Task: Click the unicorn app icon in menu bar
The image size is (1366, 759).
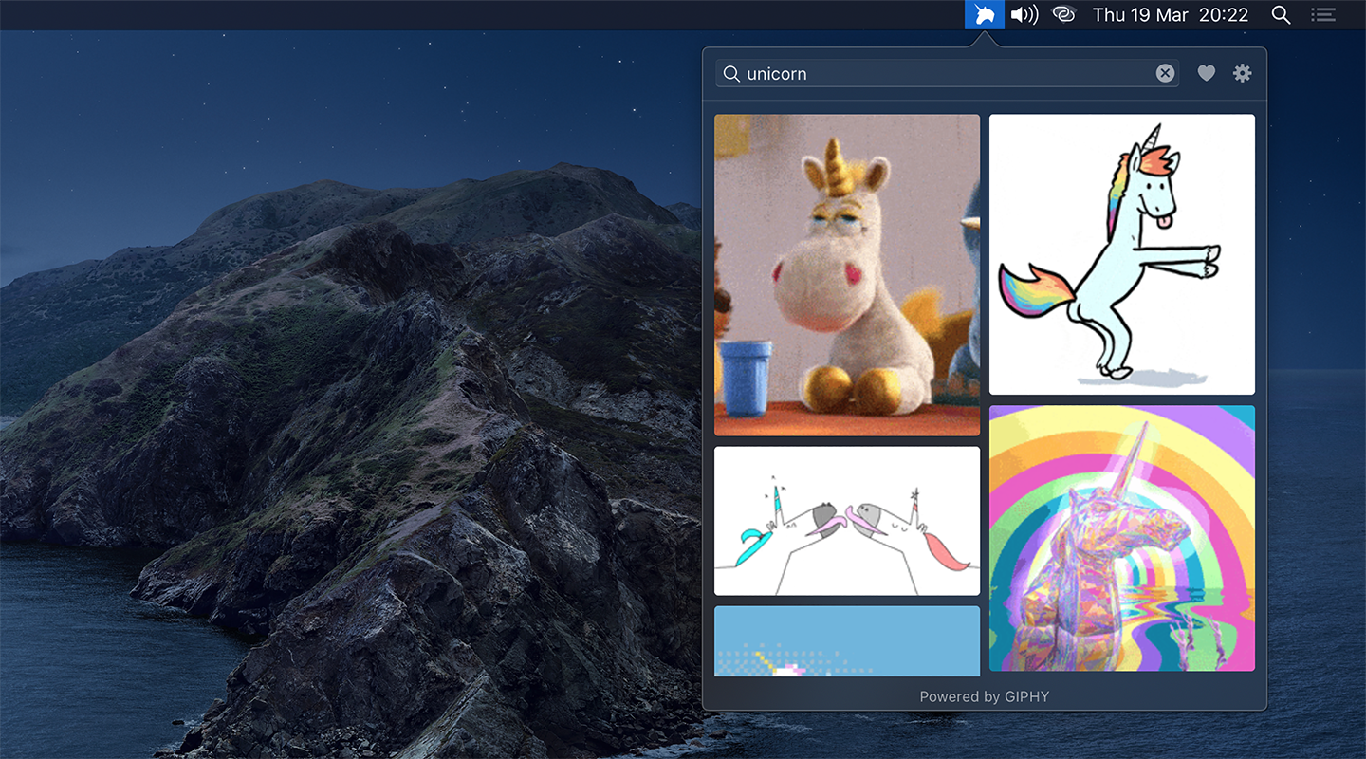Action: pyautogui.click(x=985, y=14)
